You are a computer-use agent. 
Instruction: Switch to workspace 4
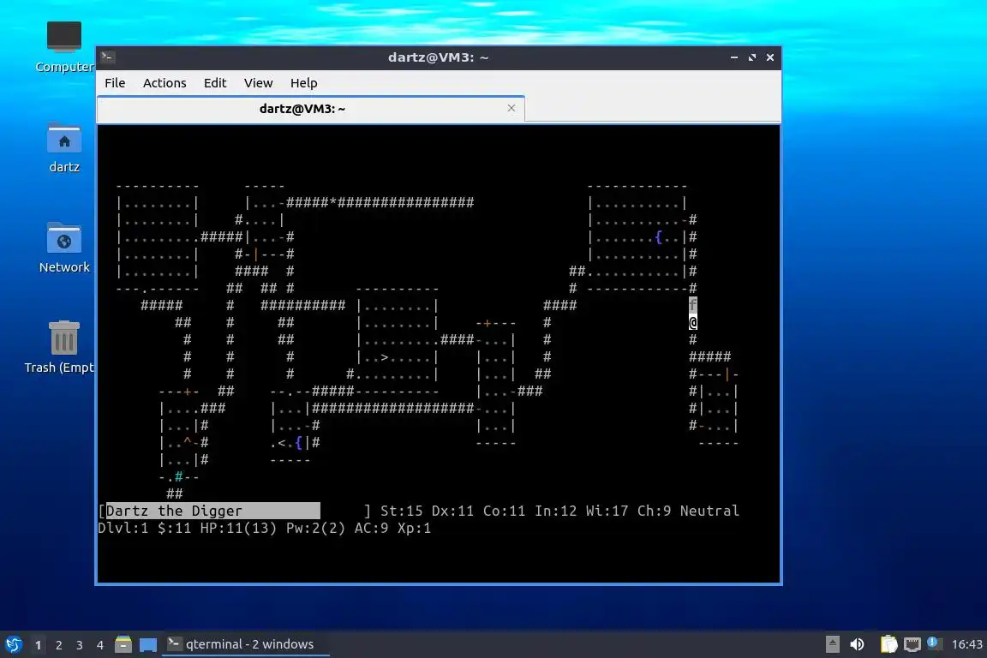point(99,645)
